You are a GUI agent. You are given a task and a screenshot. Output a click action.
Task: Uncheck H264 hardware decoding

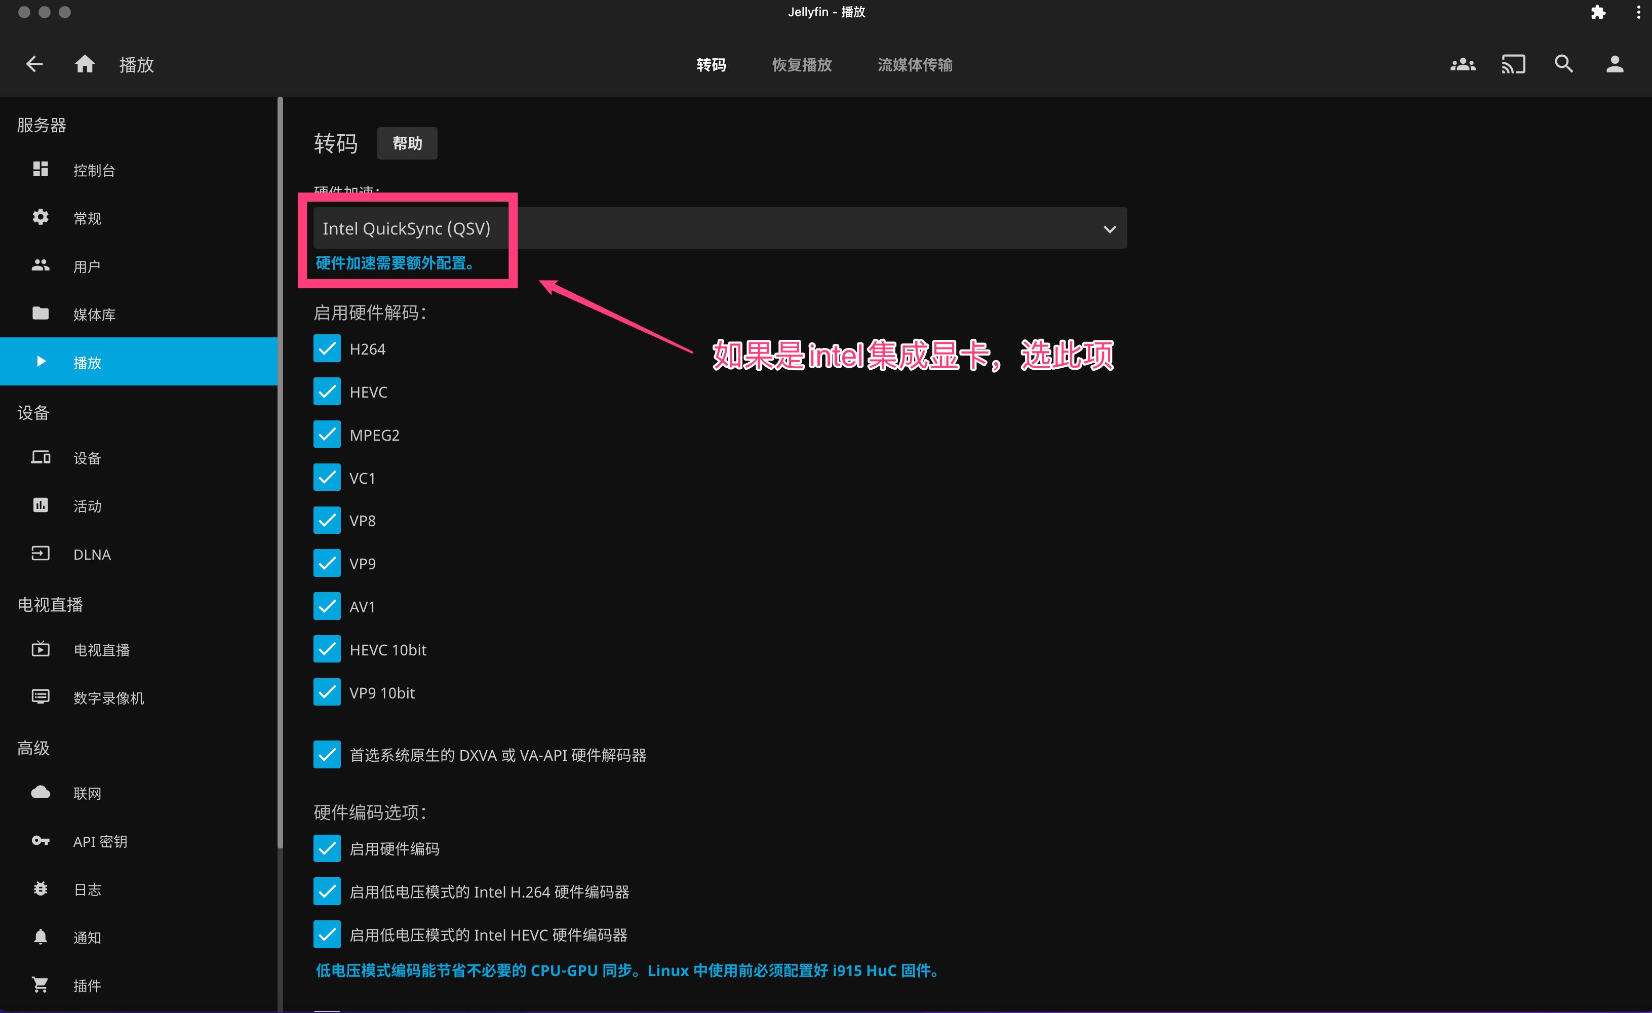click(327, 348)
